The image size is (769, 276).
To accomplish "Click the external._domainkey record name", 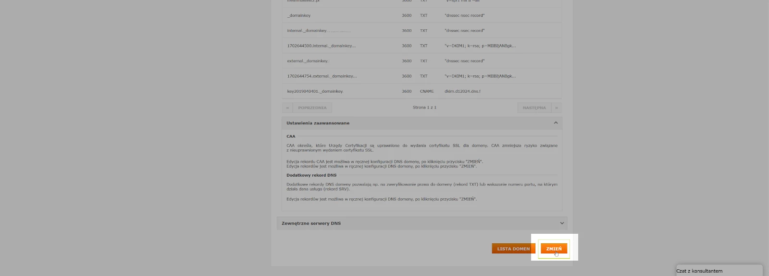I will point(308,61).
